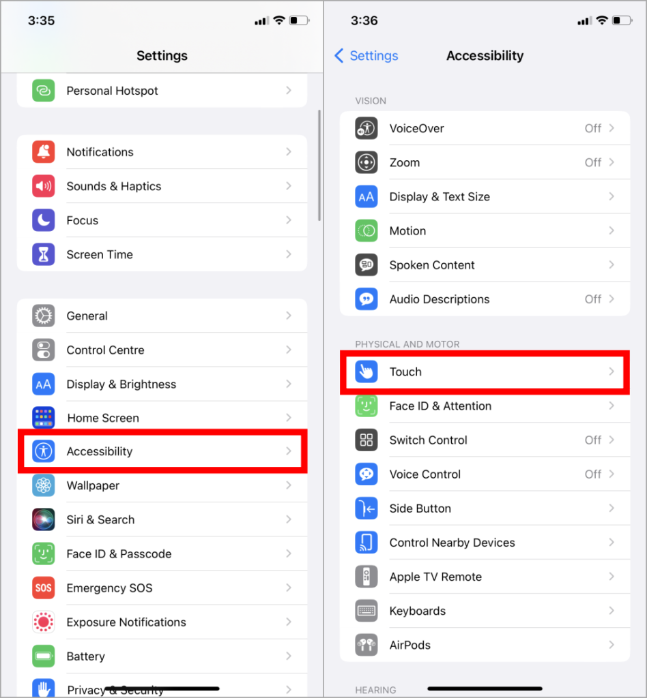This screenshot has width=647, height=698.
Task: Tap the chevron on Keyboards row
Action: pyautogui.click(x=612, y=611)
